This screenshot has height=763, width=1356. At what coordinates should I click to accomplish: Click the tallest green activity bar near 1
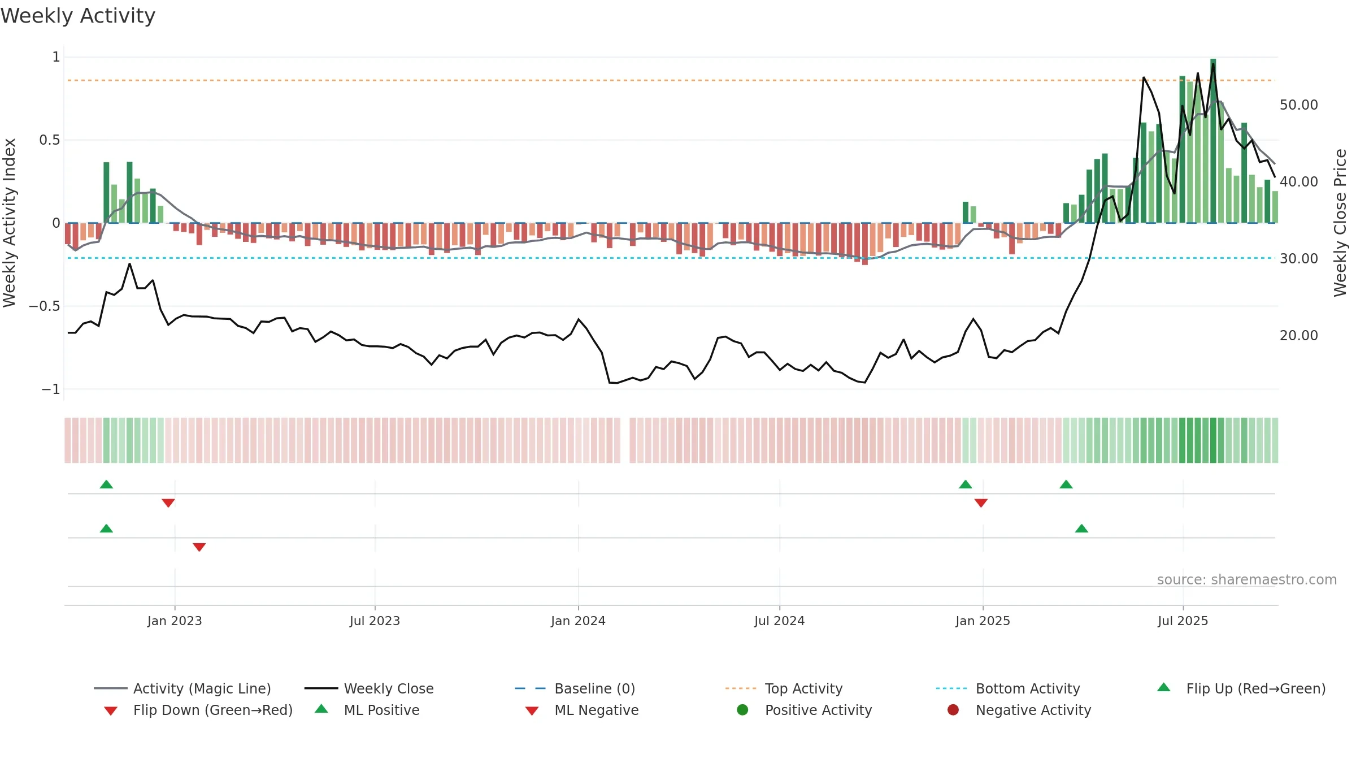click(1213, 141)
